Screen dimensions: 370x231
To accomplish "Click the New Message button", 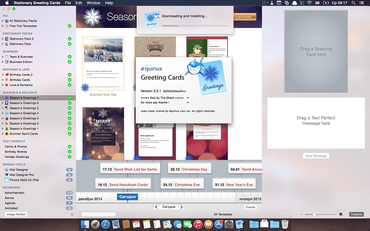I will [316, 156].
